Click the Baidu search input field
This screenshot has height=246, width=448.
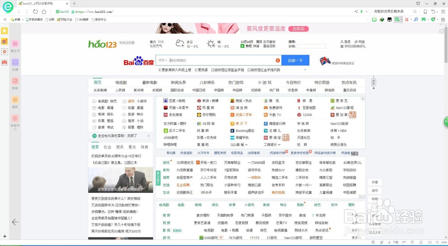click(221, 60)
